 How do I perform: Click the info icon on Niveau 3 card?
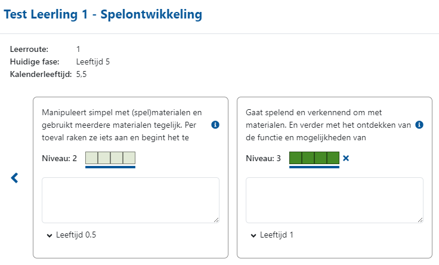419,125
